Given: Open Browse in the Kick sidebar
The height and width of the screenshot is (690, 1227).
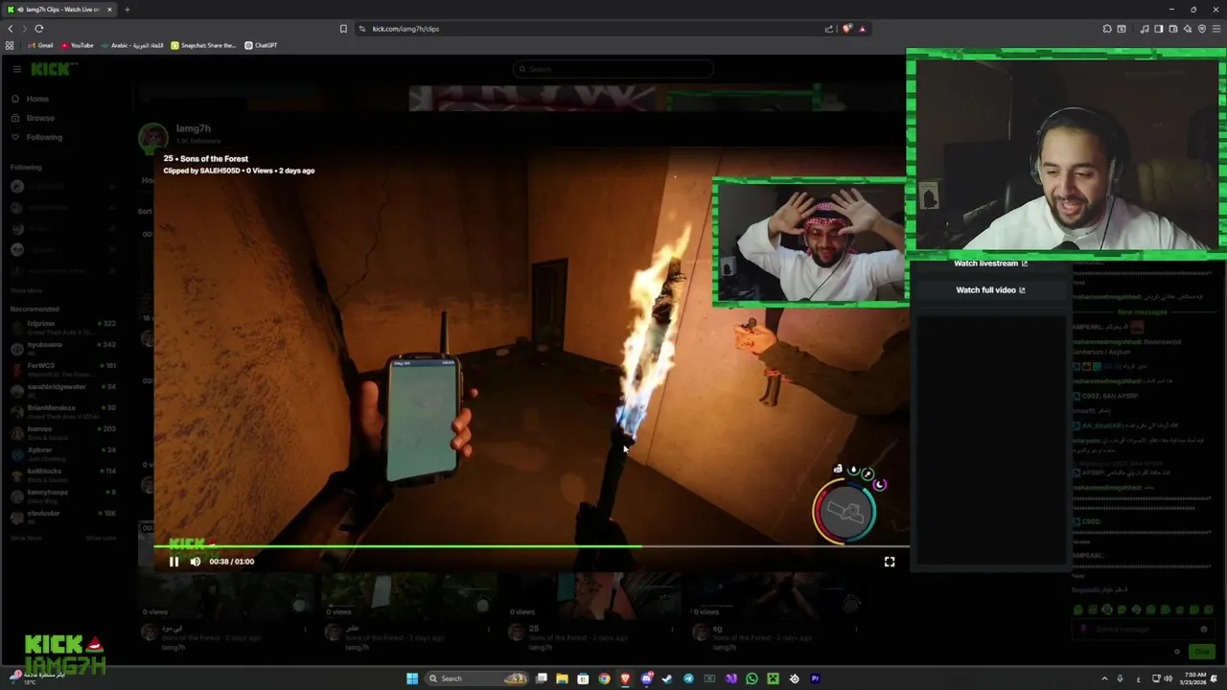Looking at the screenshot, I should 33,118.
